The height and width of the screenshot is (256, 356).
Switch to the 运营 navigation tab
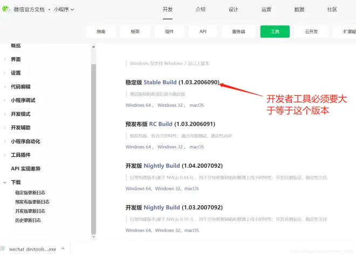point(266,9)
